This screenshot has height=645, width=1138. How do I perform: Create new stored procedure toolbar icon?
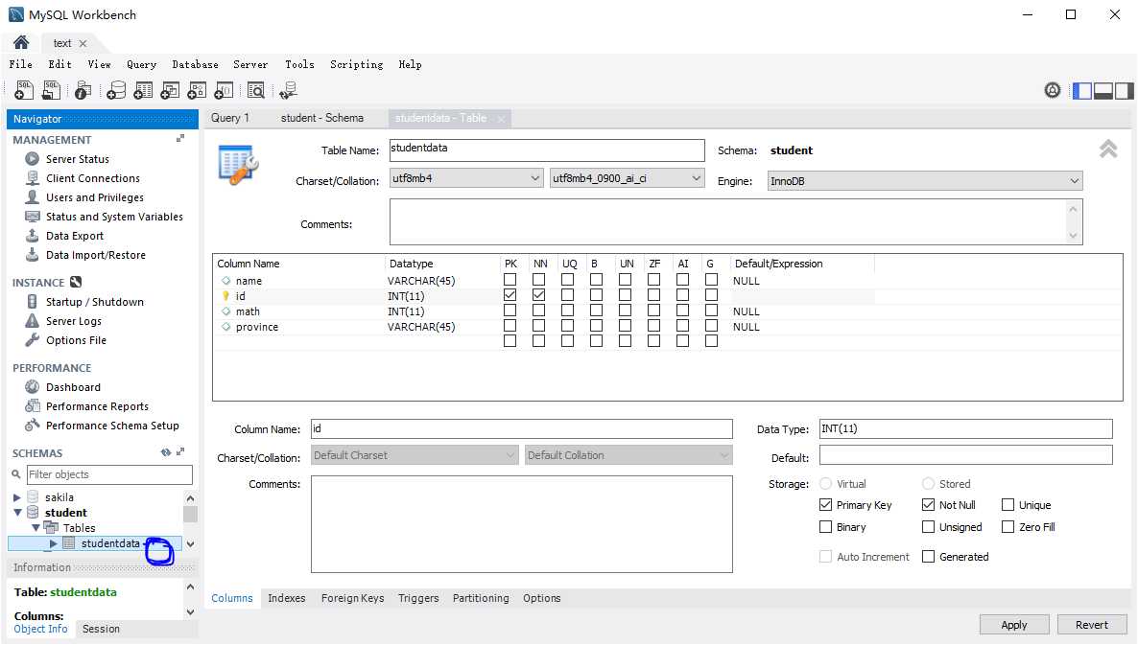pos(197,90)
